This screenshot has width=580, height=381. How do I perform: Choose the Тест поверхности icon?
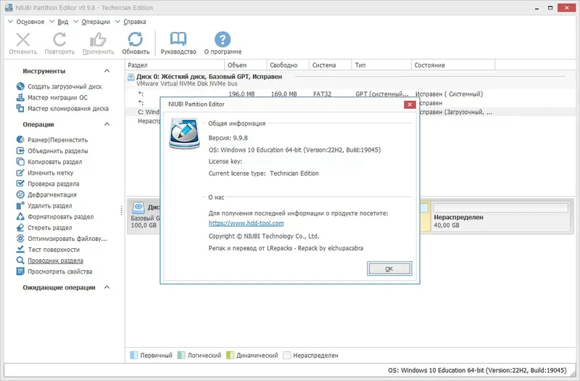tap(20, 250)
